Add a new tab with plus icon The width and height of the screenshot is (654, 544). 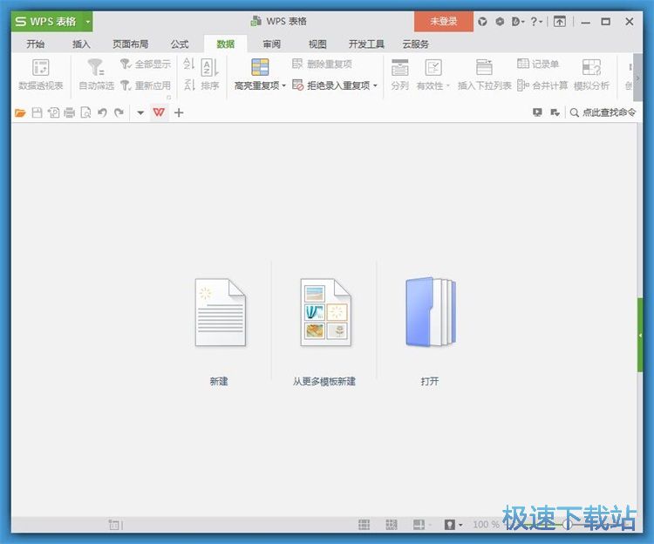point(179,112)
